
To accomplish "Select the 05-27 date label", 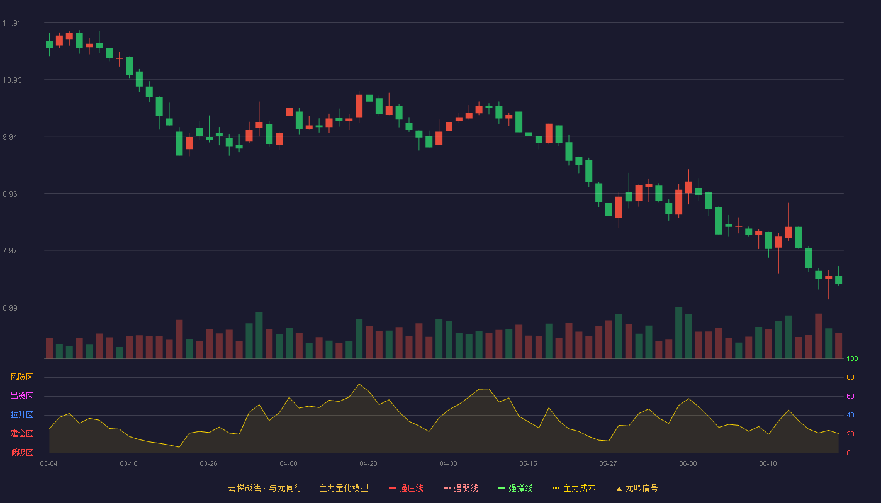I will [x=608, y=463].
